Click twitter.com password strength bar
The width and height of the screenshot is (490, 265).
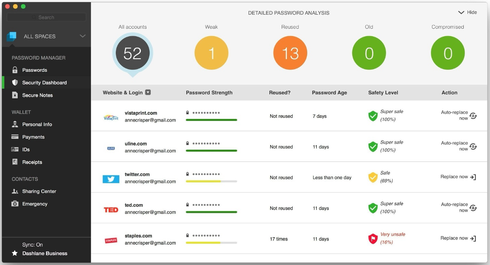pos(211,181)
